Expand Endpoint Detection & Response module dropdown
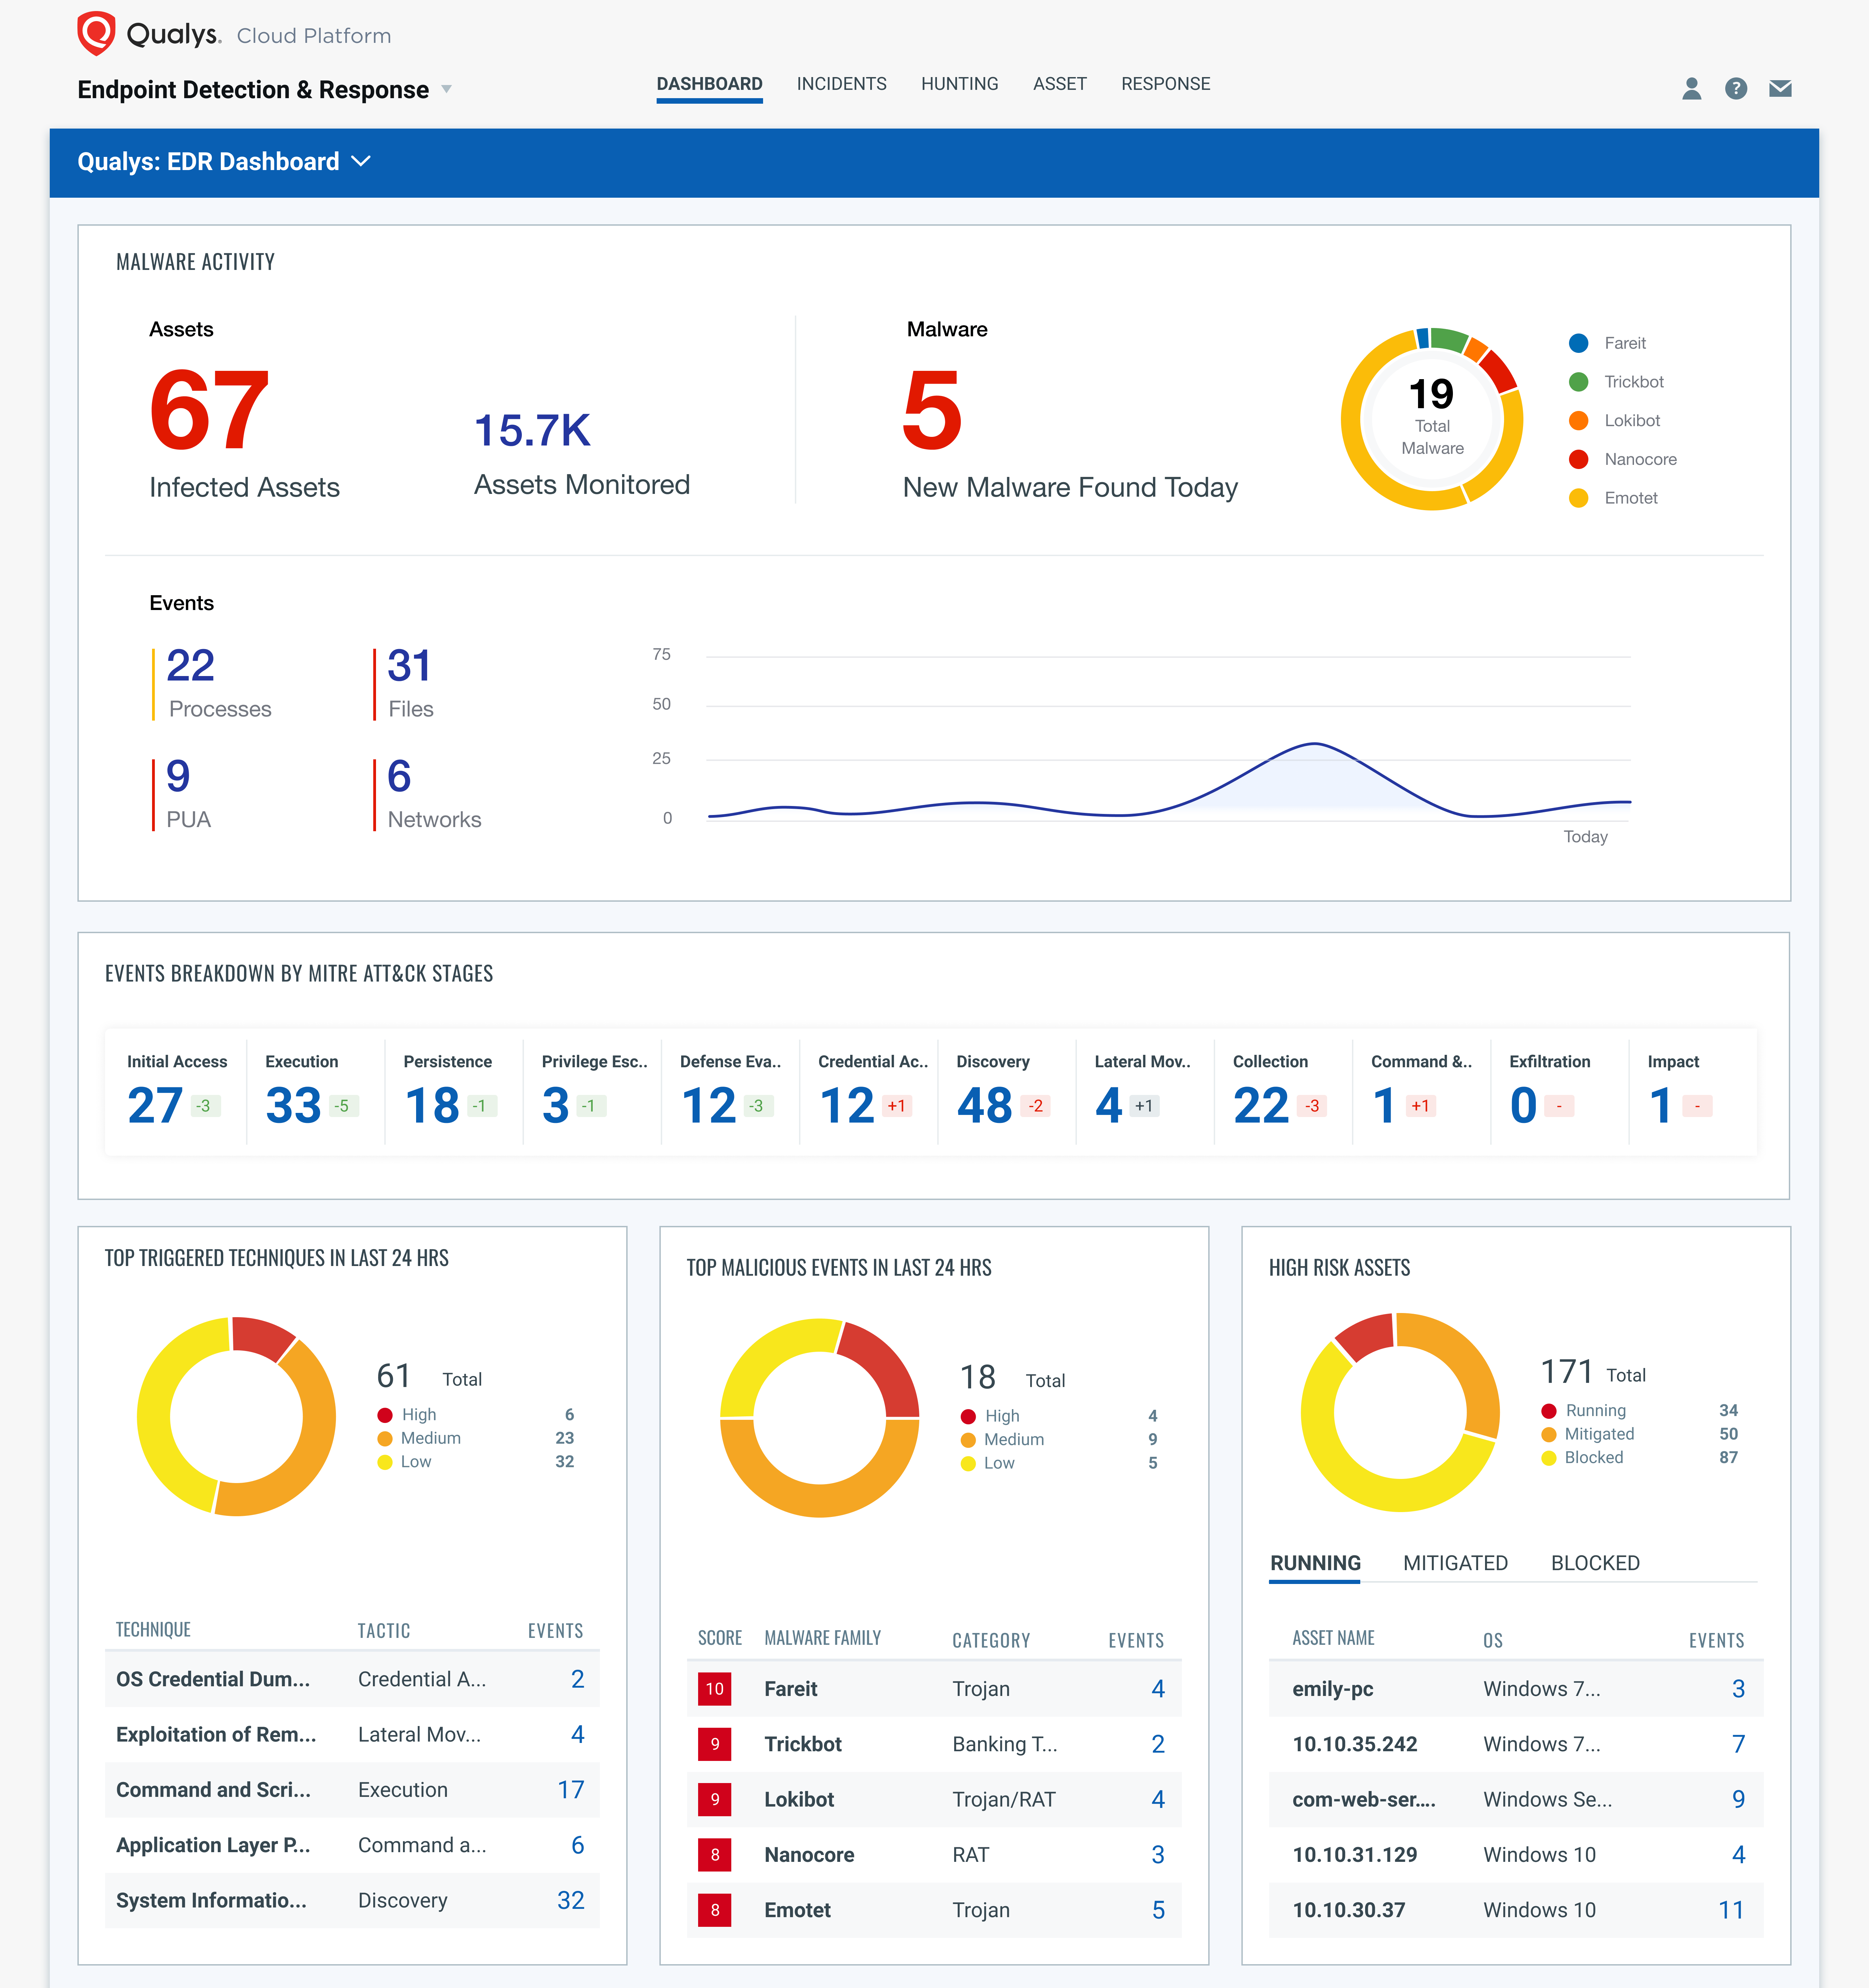Screen dimensions: 1869x1988 point(446,90)
